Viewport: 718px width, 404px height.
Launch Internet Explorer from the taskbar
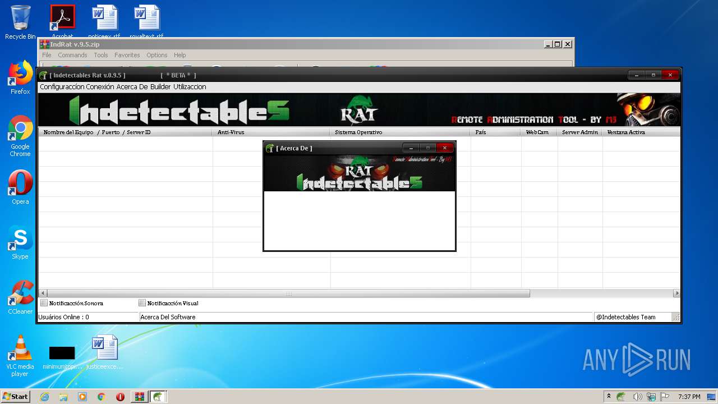(x=44, y=397)
